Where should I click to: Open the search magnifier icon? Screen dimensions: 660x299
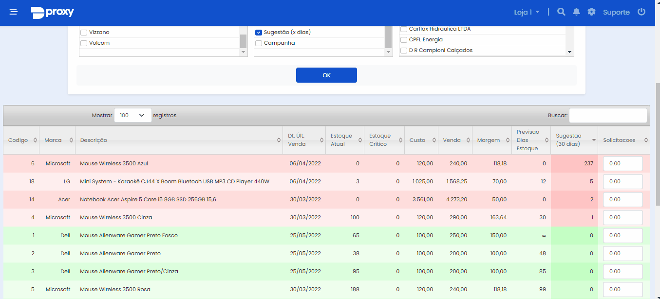pyautogui.click(x=561, y=12)
